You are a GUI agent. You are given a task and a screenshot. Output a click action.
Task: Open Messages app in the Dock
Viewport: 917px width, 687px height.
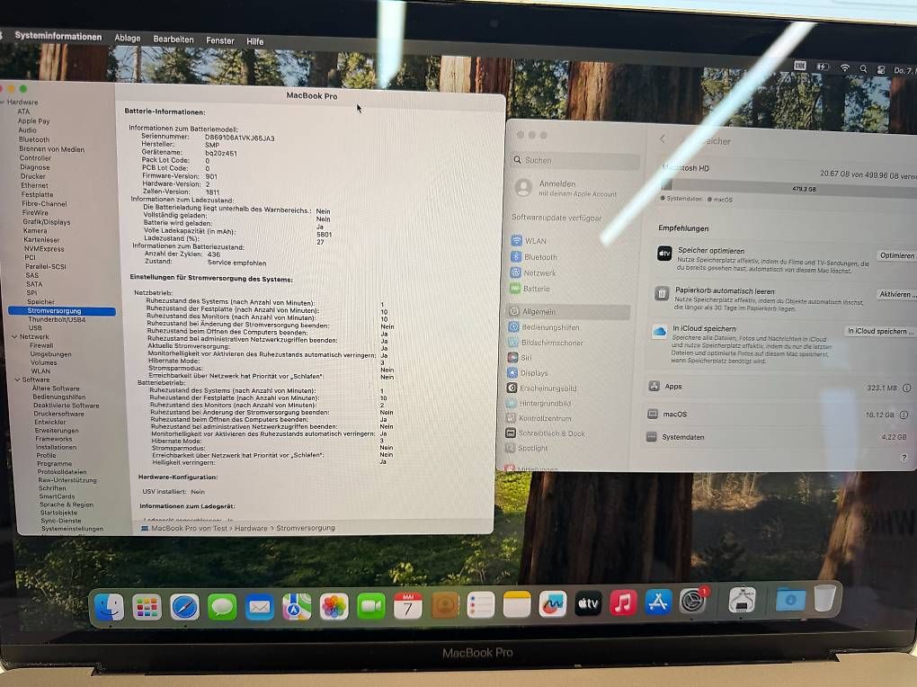tap(222, 607)
